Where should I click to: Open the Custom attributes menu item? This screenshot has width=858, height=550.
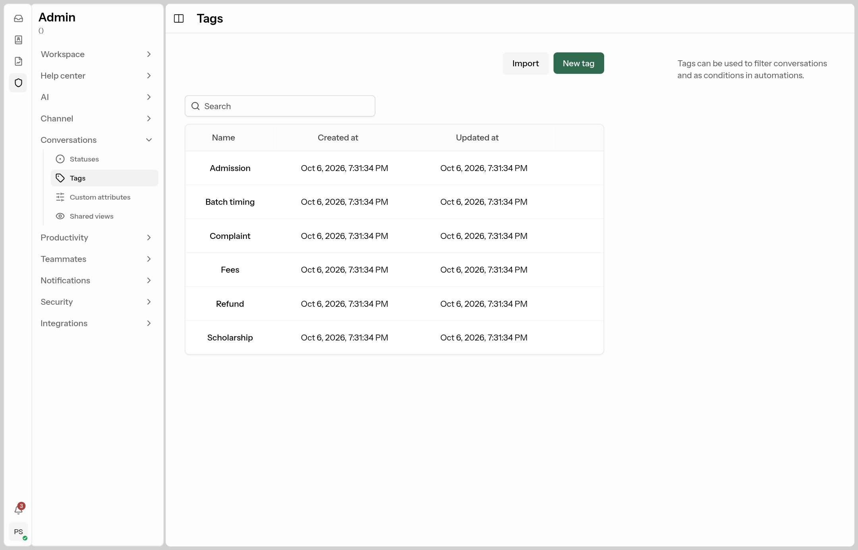coord(104,197)
